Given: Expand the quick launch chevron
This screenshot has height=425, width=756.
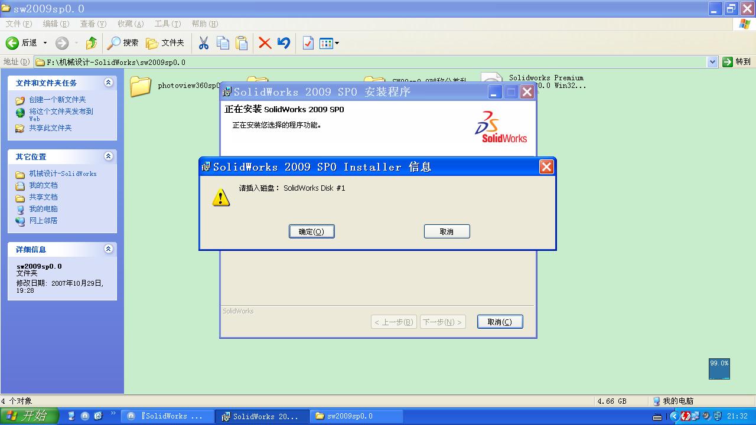Looking at the screenshot, I should 113,414.
